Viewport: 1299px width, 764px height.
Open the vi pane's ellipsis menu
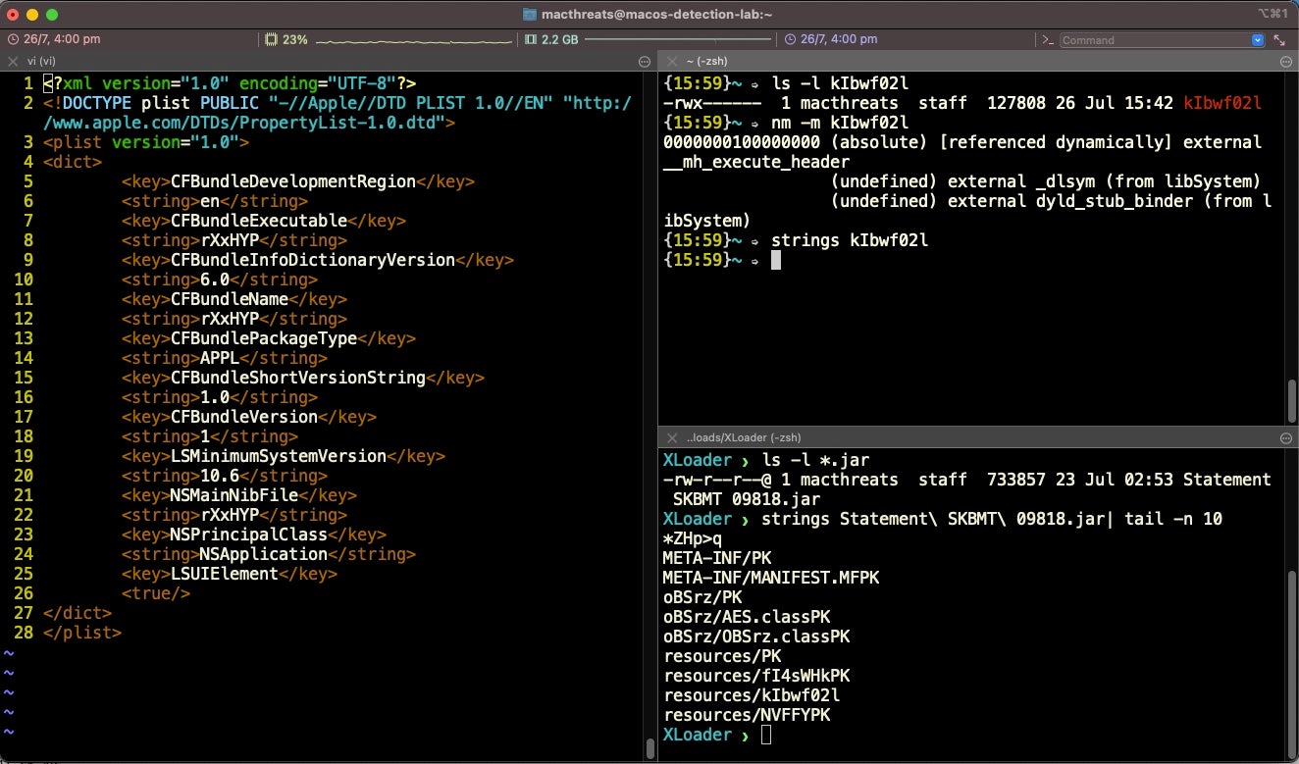[x=645, y=61]
